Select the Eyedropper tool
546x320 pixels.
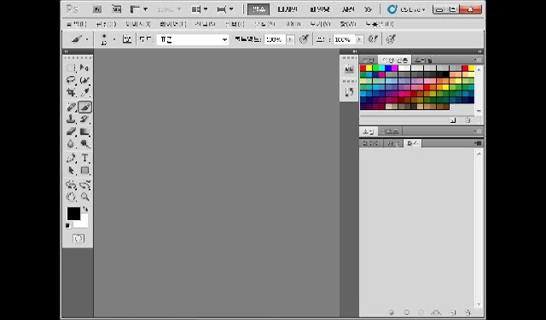84,92
